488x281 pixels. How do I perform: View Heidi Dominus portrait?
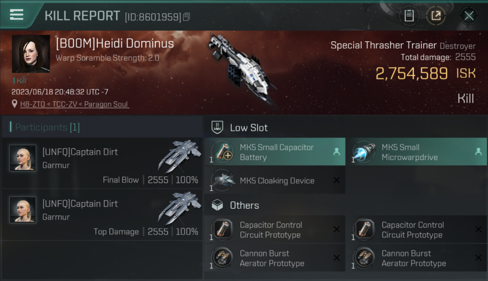pyautogui.click(x=31, y=54)
